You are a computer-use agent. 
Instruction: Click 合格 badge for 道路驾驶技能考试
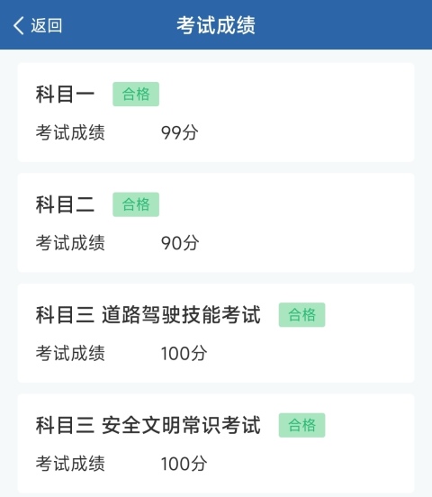(302, 315)
